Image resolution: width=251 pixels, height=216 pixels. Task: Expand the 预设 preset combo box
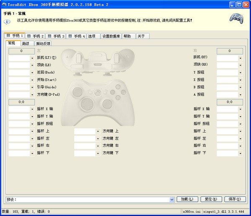click(x=172, y=200)
